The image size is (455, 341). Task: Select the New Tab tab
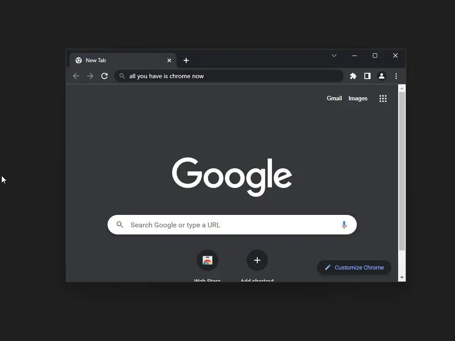123,60
